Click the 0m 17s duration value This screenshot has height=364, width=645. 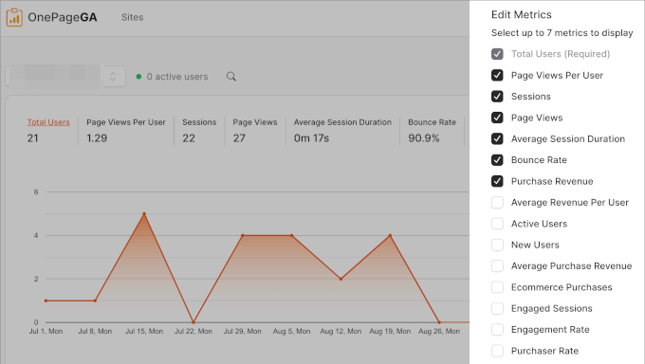(311, 138)
